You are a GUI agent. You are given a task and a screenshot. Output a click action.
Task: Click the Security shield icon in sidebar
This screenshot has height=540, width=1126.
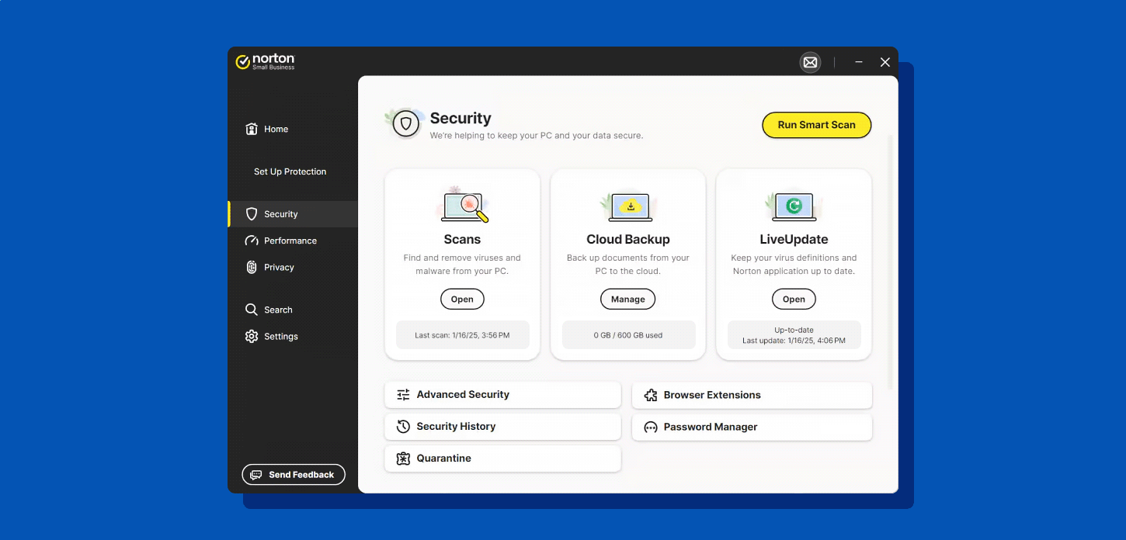tap(251, 213)
